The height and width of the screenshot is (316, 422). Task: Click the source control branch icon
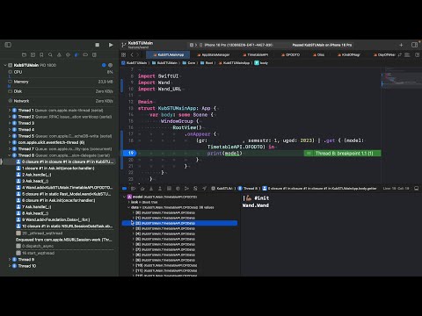[x=124, y=45]
